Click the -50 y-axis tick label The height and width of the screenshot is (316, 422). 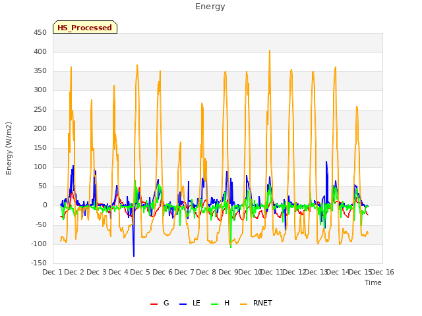click(41, 224)
